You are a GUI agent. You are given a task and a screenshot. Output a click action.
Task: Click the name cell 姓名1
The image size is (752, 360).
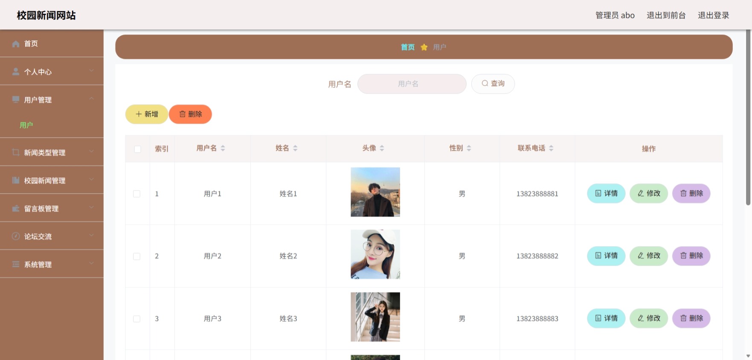pos(288,194)
